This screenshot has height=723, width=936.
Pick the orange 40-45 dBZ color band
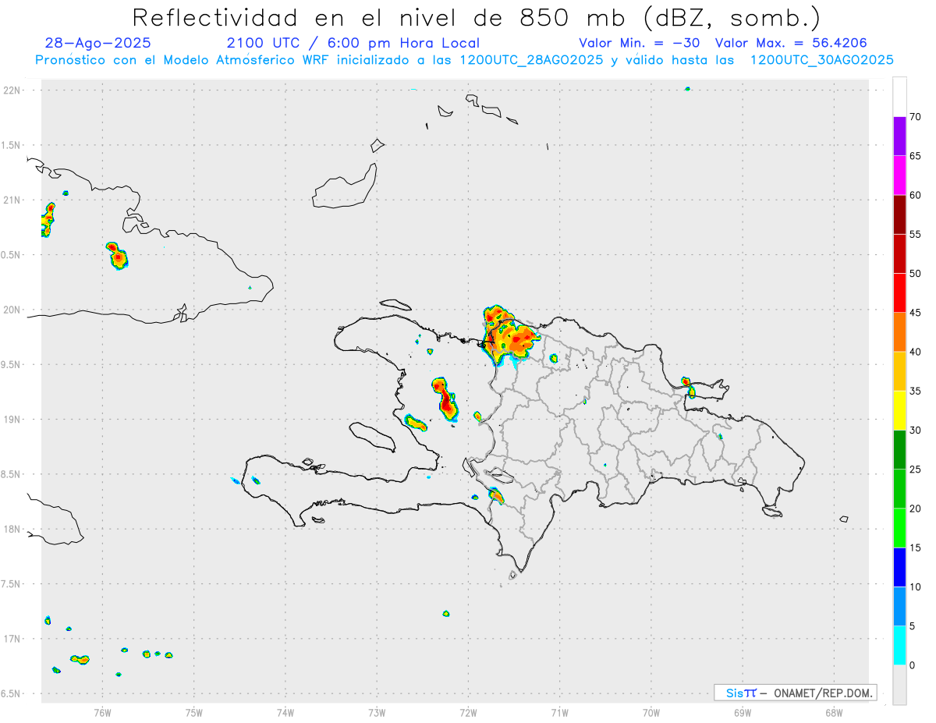coord(899,331)
